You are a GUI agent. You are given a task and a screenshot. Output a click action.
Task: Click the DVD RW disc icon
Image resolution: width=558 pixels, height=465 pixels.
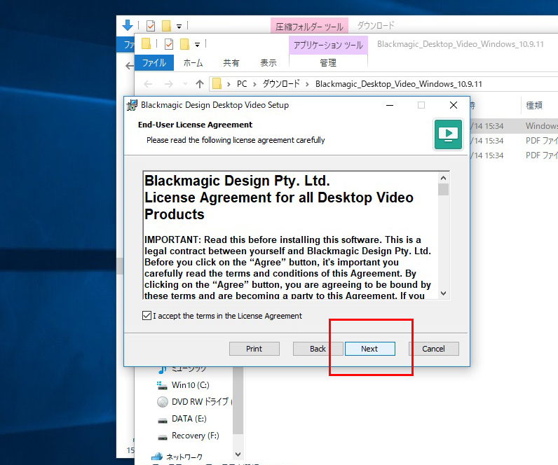162,402
